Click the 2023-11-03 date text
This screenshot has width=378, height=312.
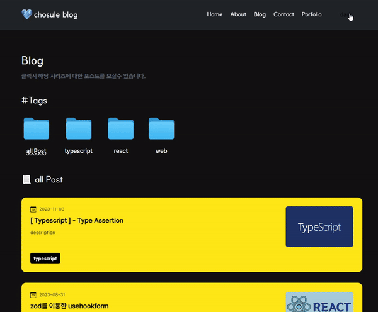(x=52, y=209)
